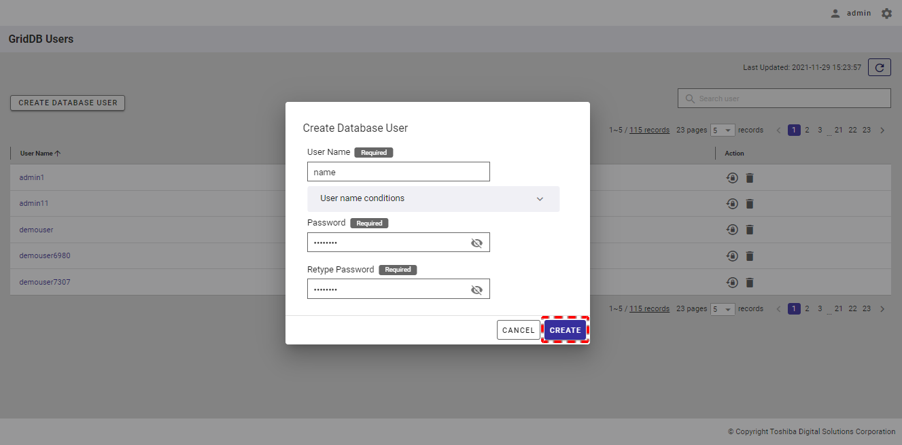Open the settings gear icon
902x445 pixels.
point(886,14)
